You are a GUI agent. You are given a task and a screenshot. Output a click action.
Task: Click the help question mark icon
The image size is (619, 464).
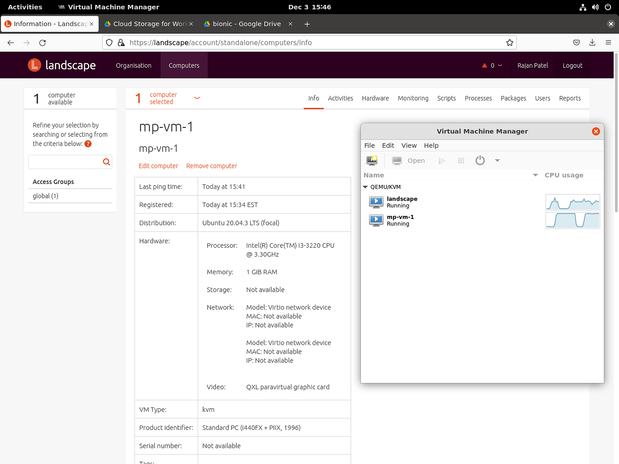click(88, 144)
